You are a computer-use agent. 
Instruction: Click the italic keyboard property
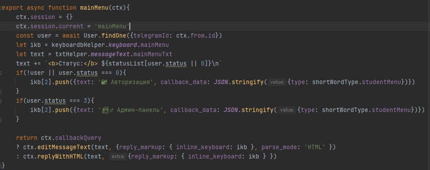pos(123,45)
